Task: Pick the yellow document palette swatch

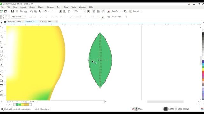Action: (22, 104)
